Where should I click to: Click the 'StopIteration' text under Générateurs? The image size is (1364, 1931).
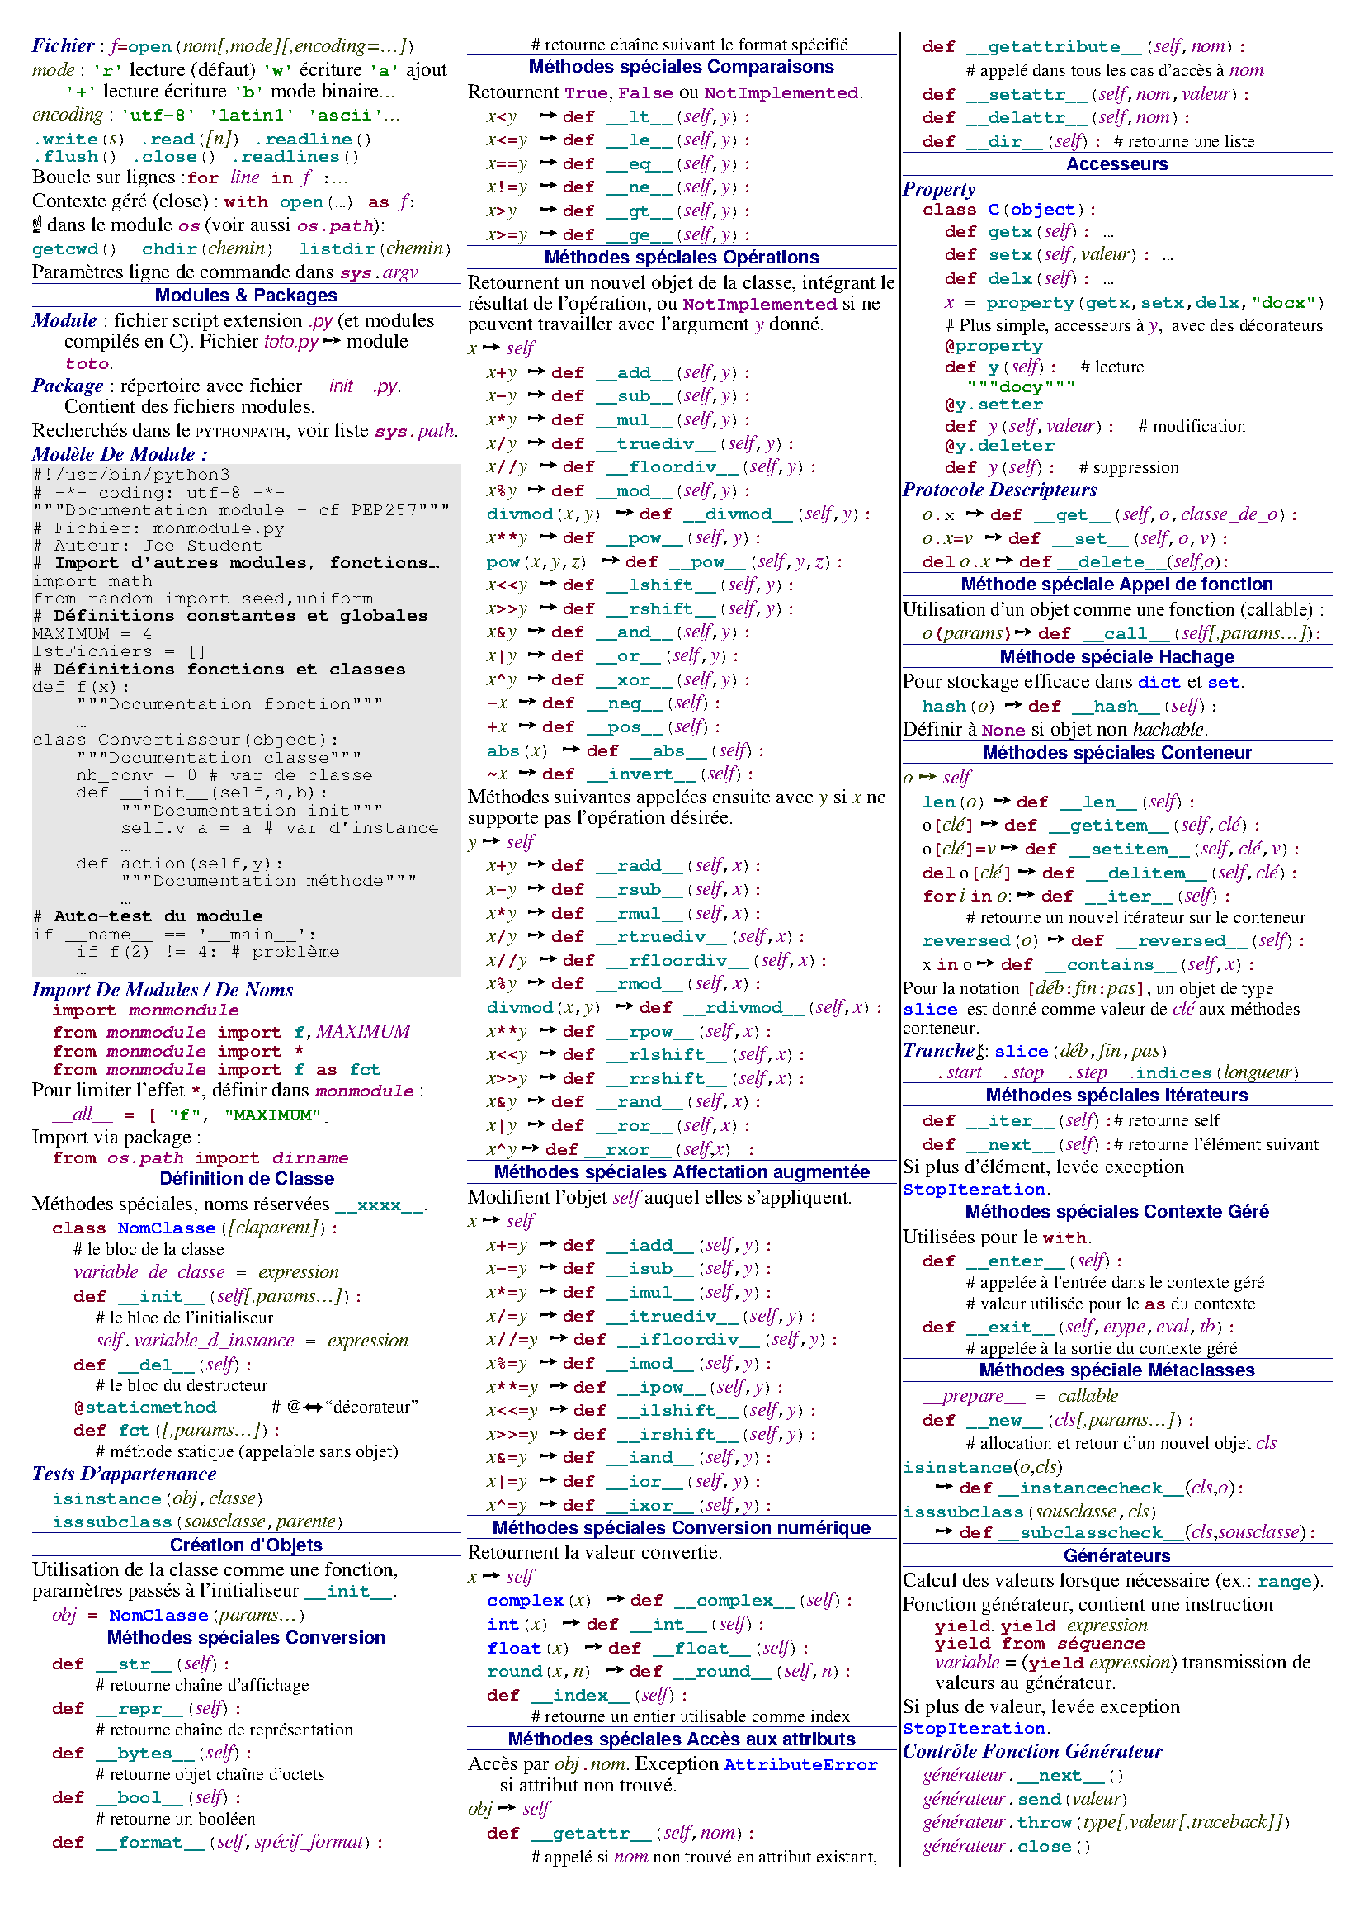pyautogui.click(x=974, y=1728)
